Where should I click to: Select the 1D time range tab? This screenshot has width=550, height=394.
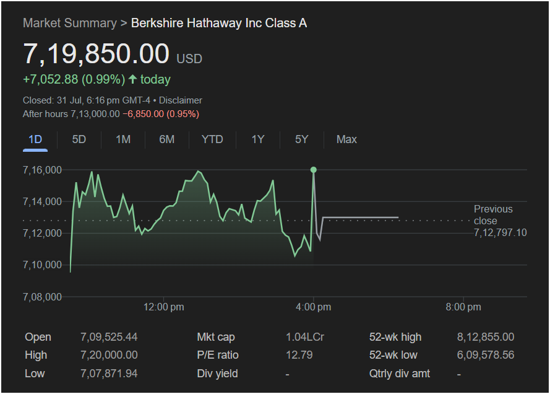(x=35, y=139)
